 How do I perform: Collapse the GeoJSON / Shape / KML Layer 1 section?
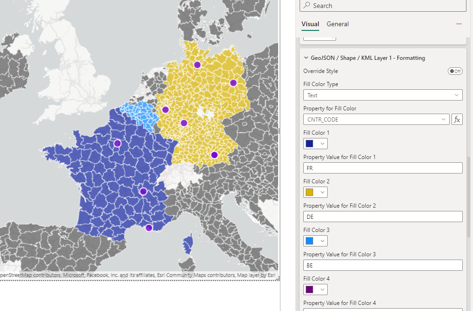coord(306,58)
